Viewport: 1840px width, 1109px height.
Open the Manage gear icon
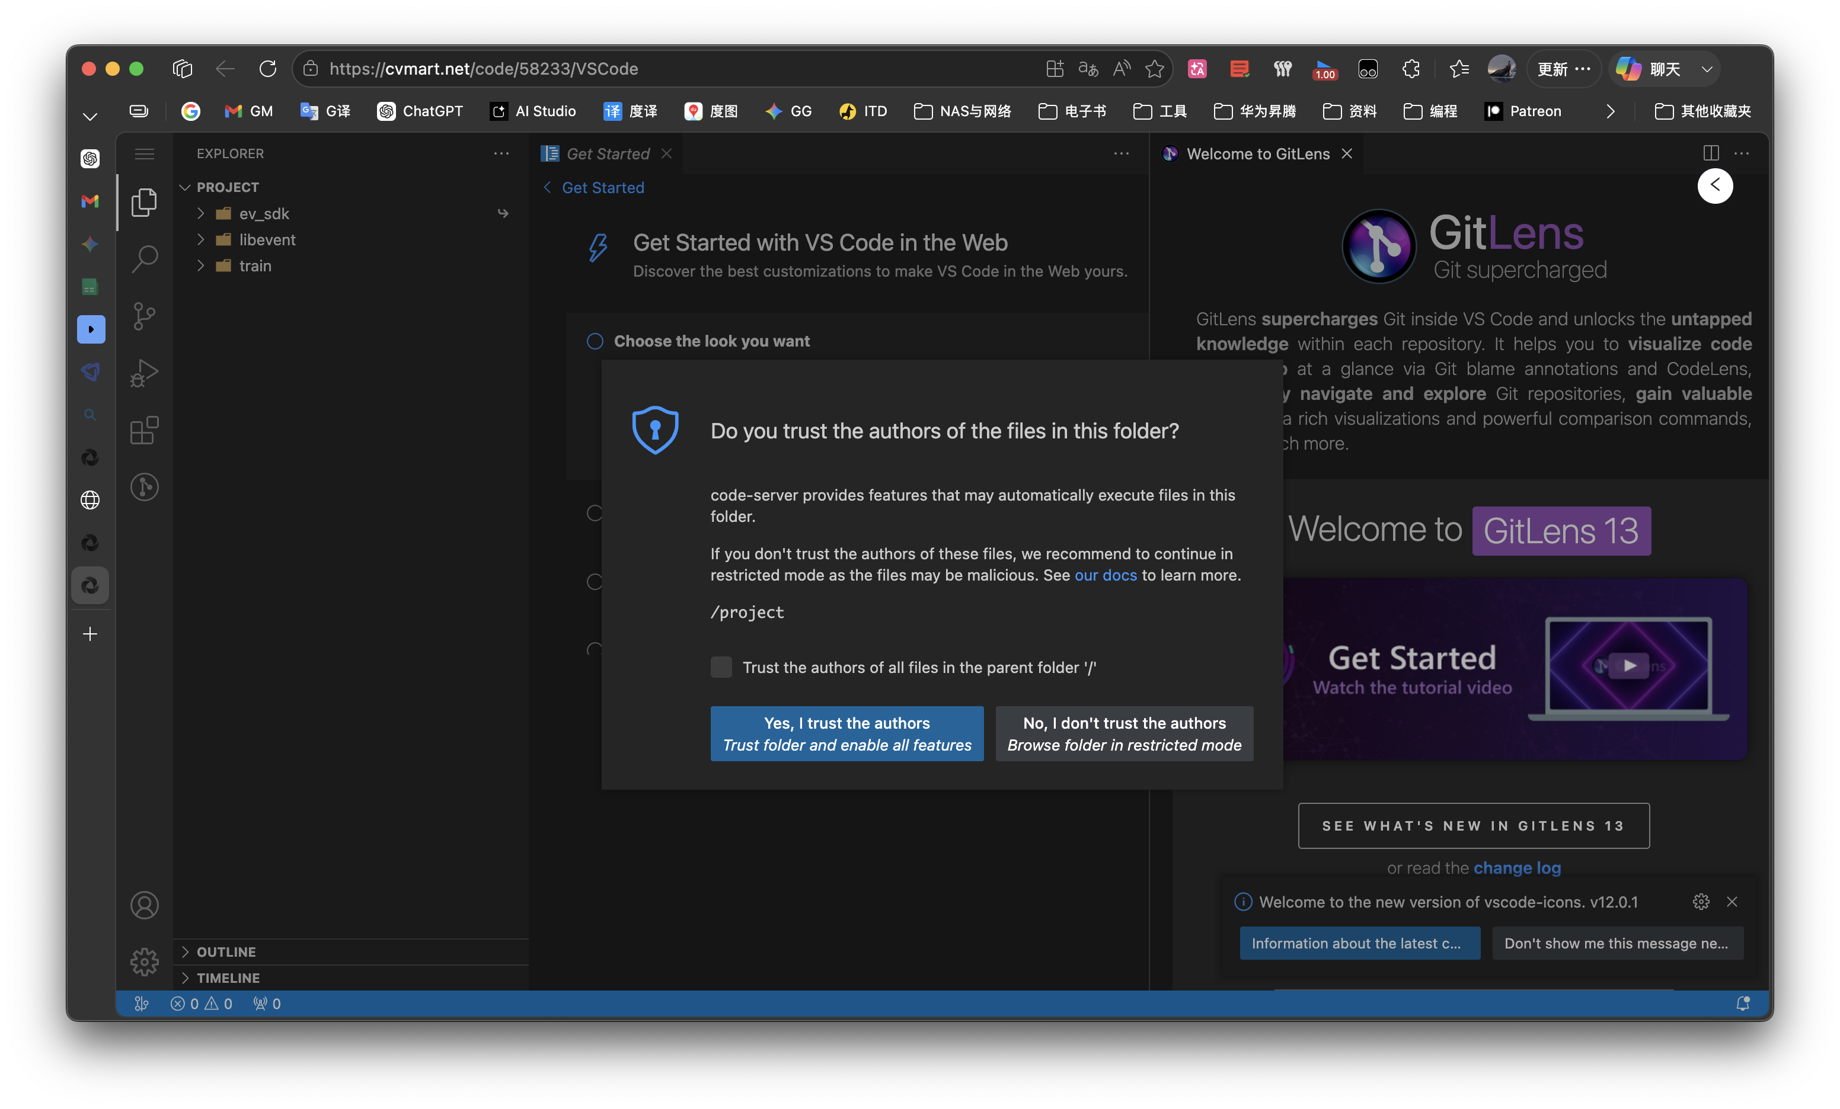click(144, 961)
